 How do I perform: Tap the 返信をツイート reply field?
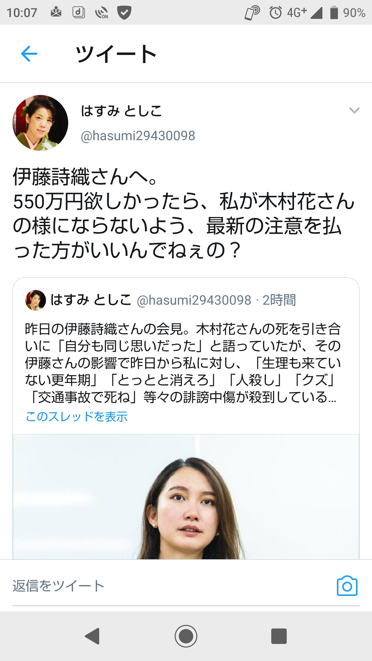173,586
